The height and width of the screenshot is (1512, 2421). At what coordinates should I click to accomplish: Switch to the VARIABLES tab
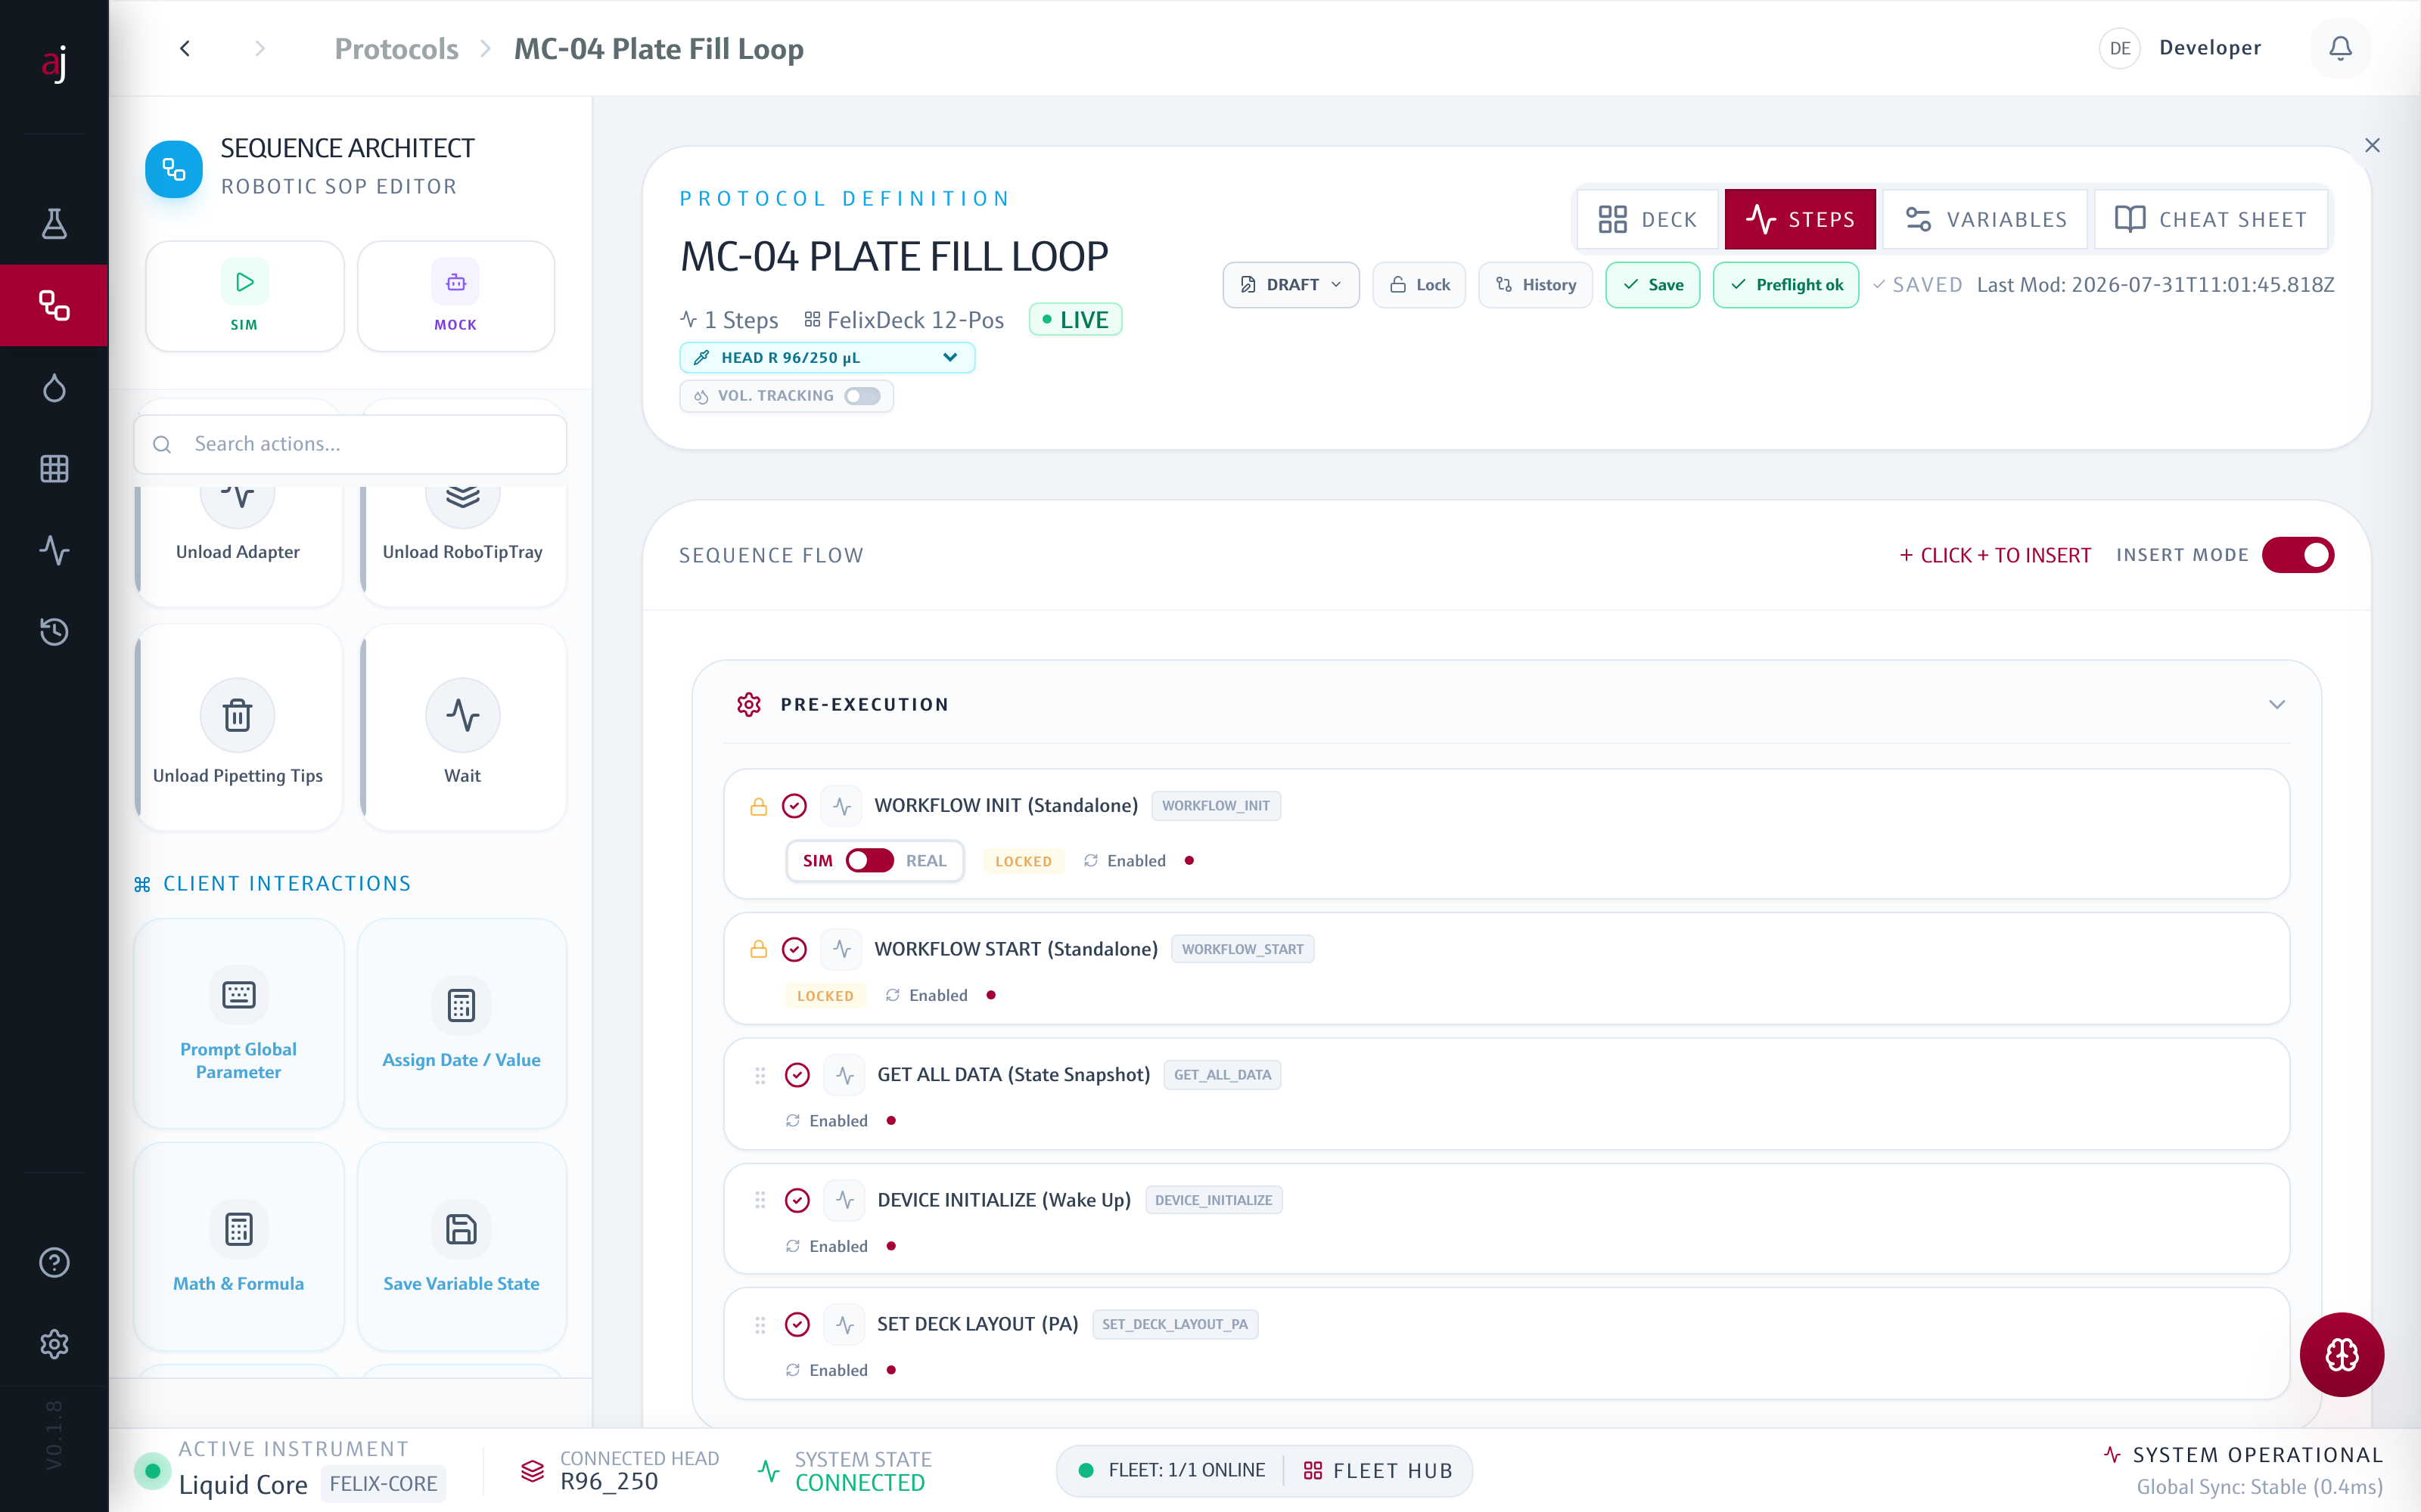click(x=1984, y=219)
